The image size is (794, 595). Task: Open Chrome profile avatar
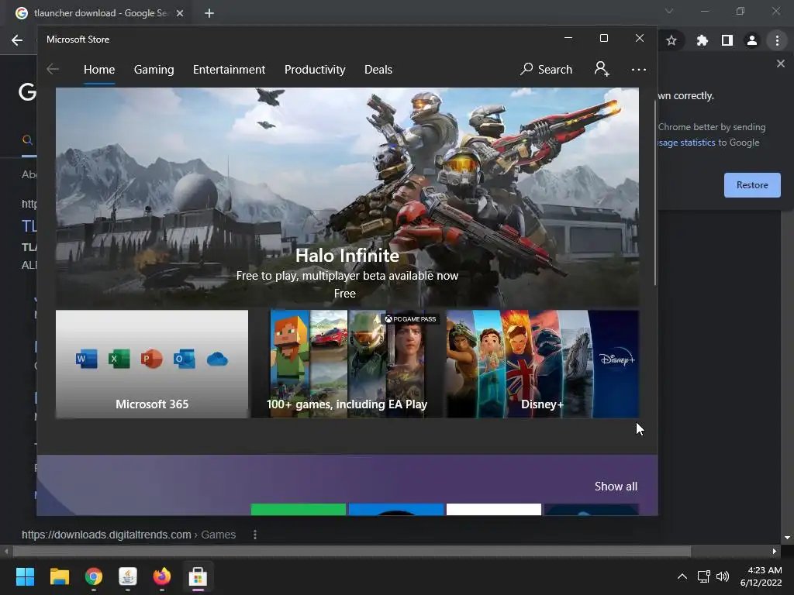[x=752, y=40]
